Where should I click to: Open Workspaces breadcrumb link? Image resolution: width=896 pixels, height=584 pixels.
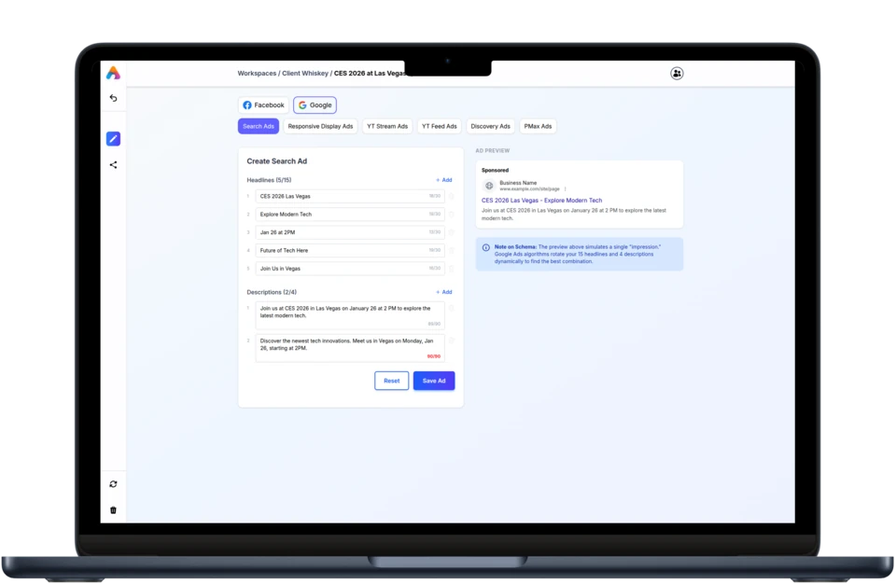coord(257,73)
